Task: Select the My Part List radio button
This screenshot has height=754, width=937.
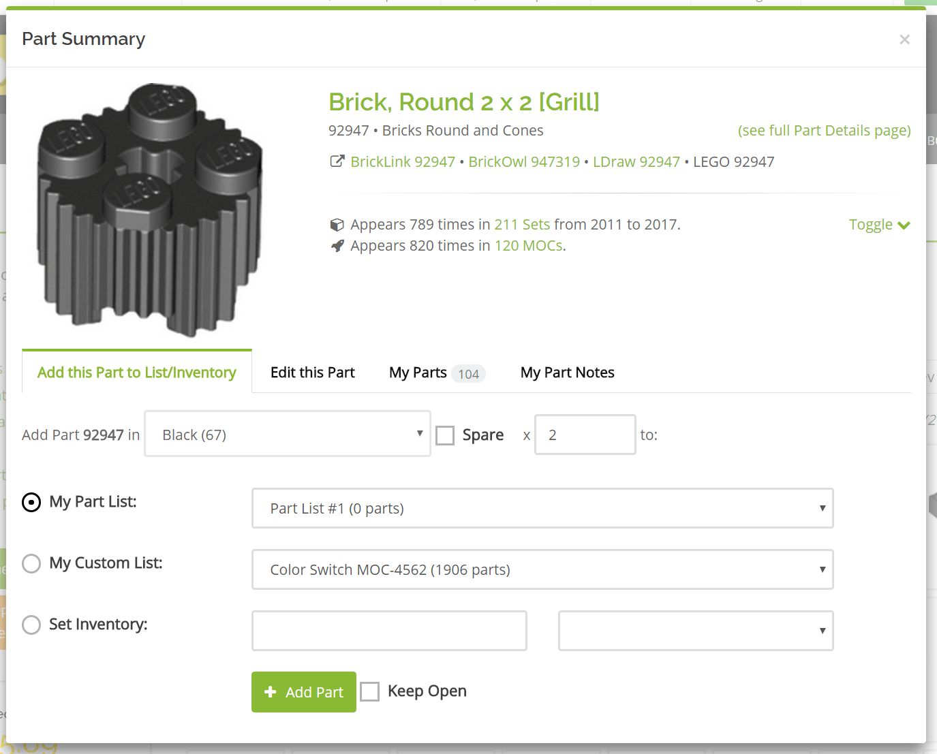Action: [31, 503]
